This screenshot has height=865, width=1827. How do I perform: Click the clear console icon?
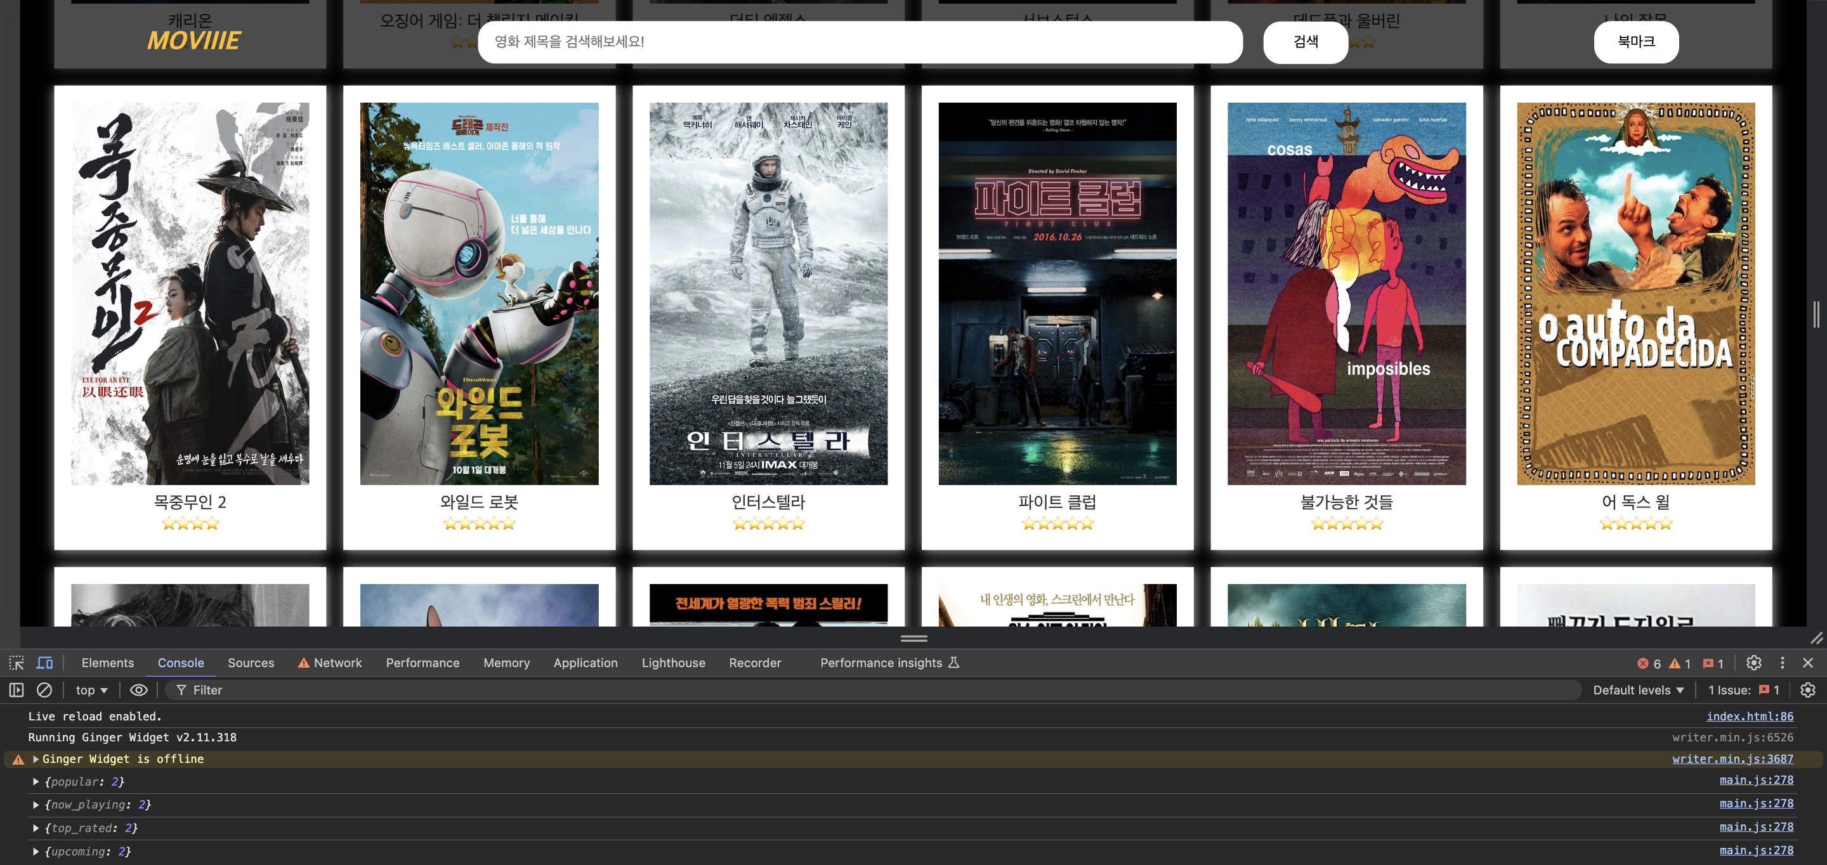(x=44, y=690)
